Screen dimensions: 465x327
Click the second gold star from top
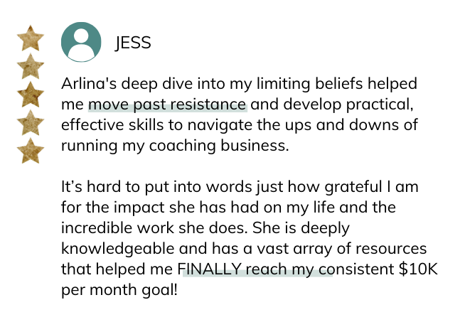(x=29, y=66)
